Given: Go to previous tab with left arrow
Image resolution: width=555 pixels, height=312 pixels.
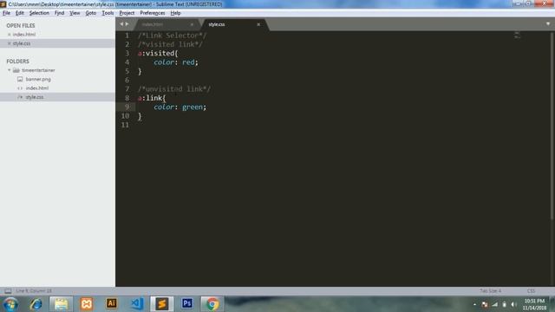Looking at the screenshot, I should tap(121, 24).
